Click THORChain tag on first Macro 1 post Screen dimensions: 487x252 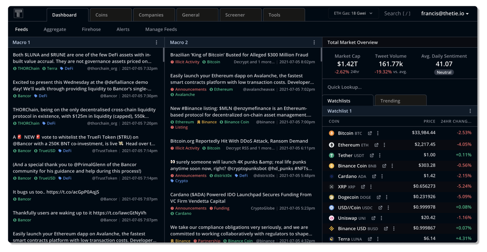point(26,69)
